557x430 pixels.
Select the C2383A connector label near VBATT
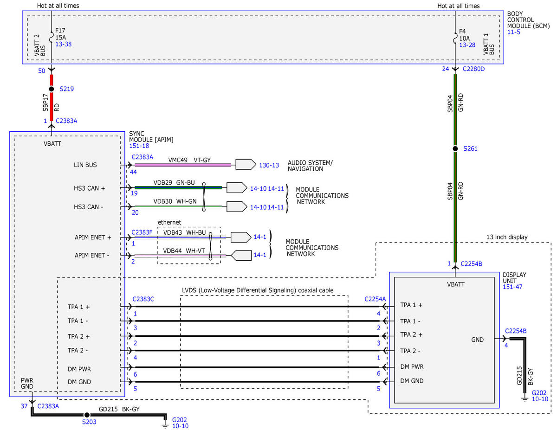pyautogui.click(x=66, y=121)
